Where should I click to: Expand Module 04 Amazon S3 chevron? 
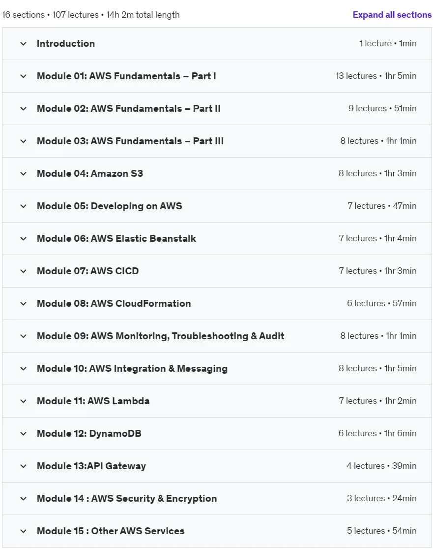[24, 174]
